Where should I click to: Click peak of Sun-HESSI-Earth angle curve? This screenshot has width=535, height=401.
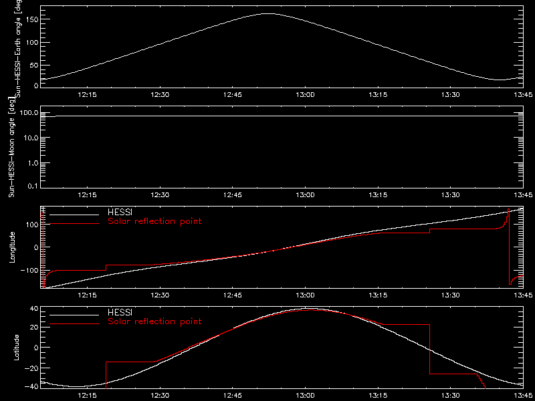click(269, 13)
